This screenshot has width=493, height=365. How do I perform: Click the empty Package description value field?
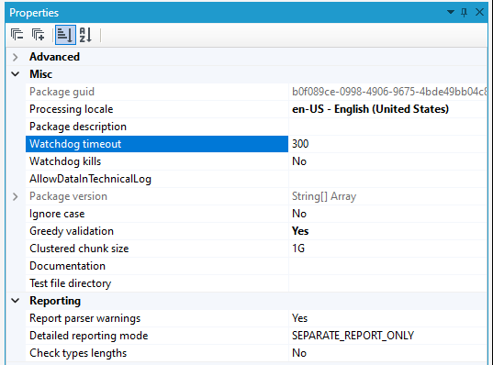coord(387,127)
